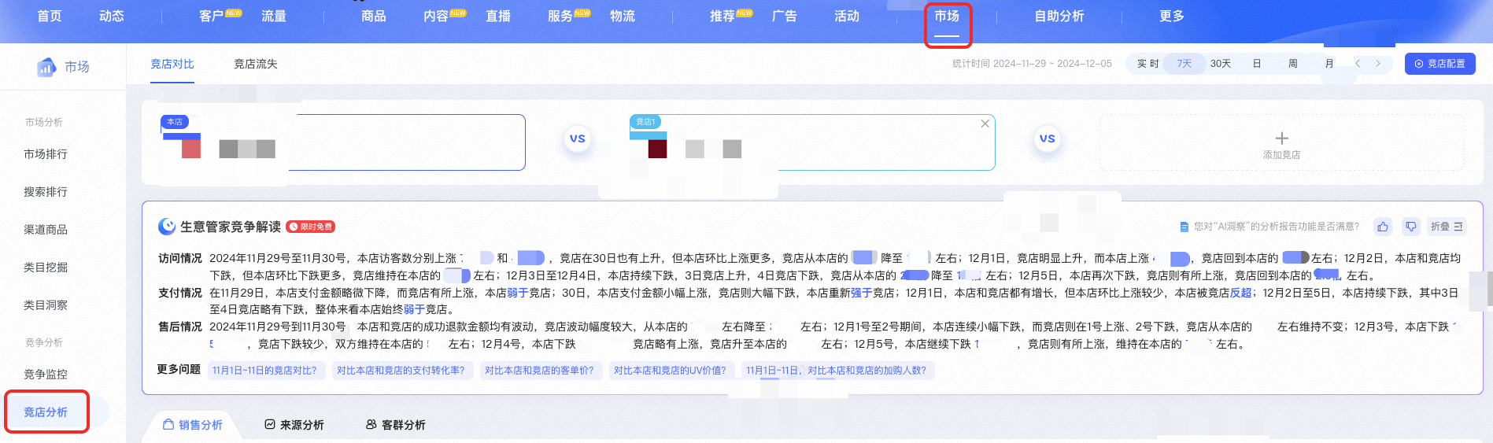Open the 活动 top menu
Image resolution: width=1493 pixels, height=443 pixels.
[x=847, y=16]
